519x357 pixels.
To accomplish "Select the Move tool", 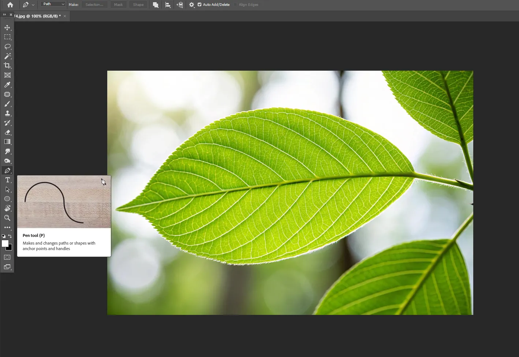I will coord(7,28).
